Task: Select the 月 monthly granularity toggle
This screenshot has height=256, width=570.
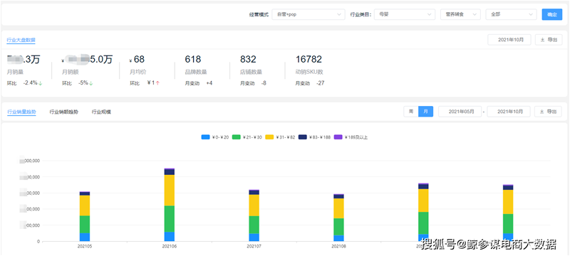Action: 425,112
